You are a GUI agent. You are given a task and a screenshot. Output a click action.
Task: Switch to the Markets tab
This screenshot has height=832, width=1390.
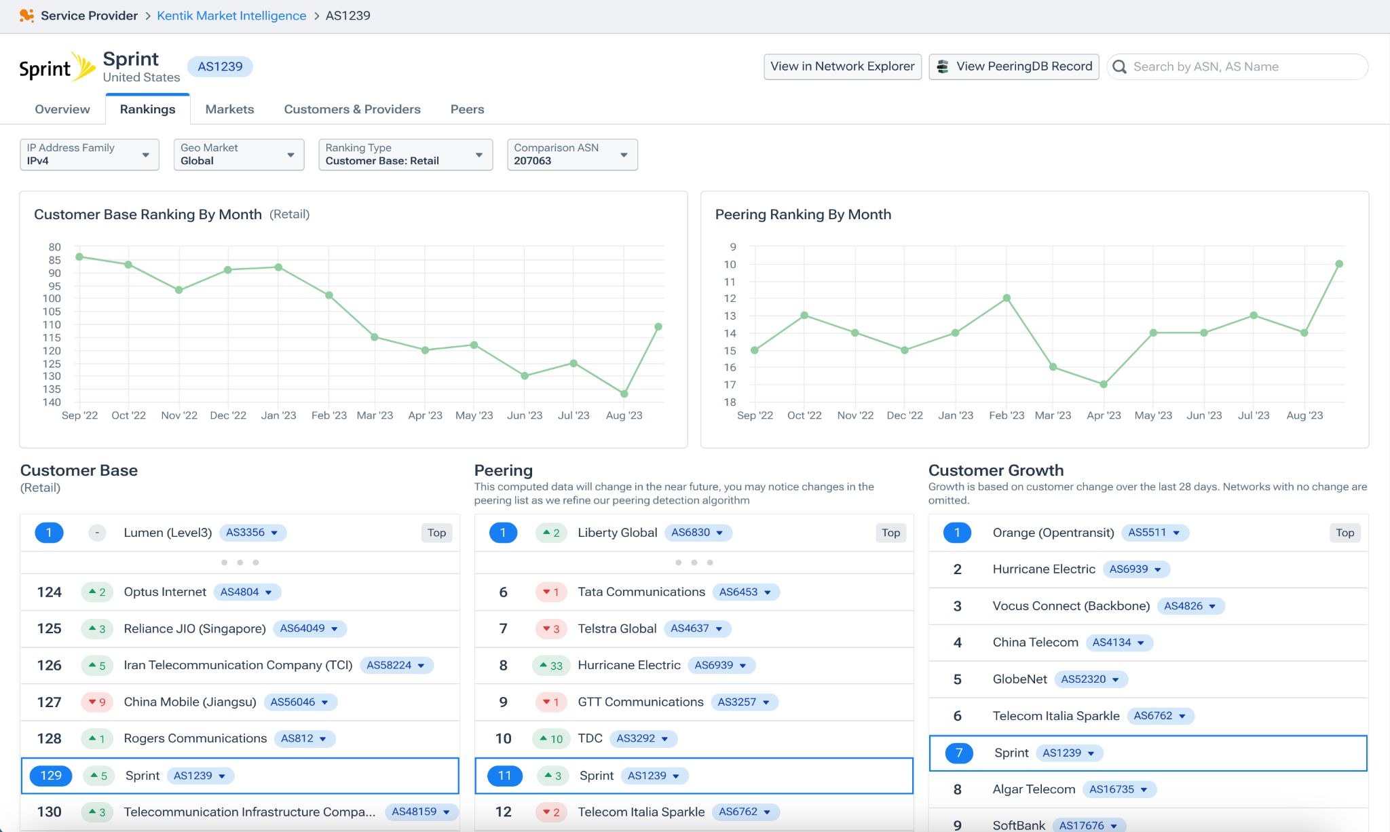tap(229, 109)
